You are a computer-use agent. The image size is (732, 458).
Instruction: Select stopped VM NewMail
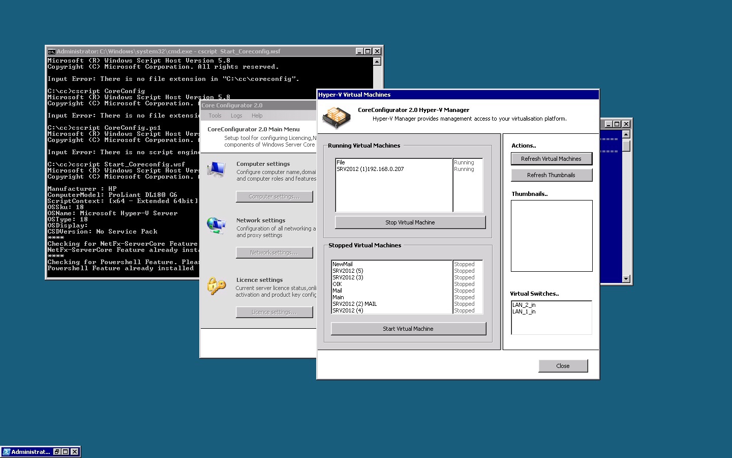(x=392, y=264)
